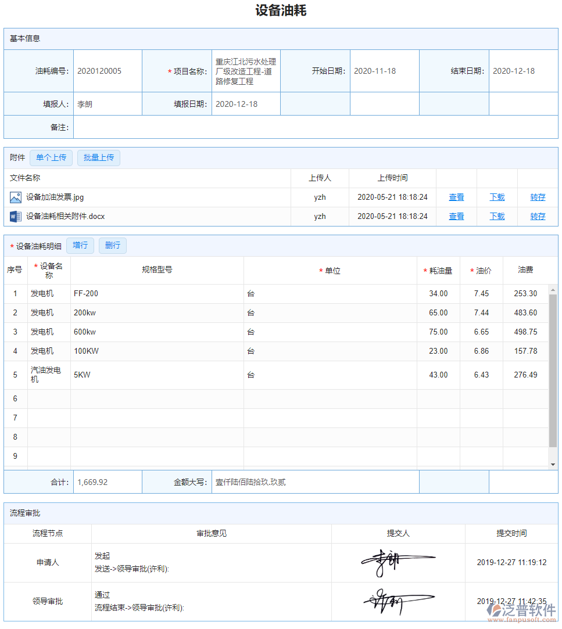Click 下载 for 设备加油发票.jpg

coord(497,197)
